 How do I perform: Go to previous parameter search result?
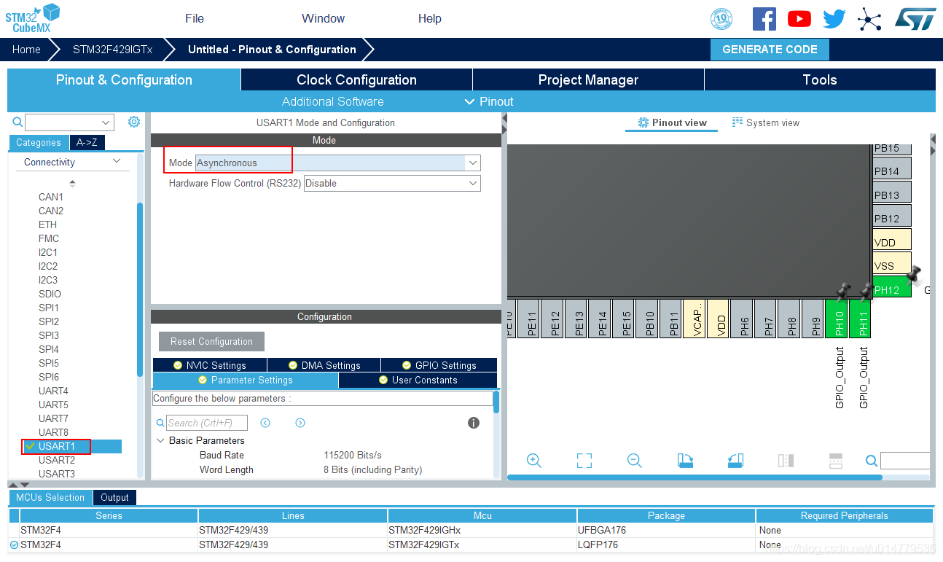pyautogui.click(x=265, y=423)
